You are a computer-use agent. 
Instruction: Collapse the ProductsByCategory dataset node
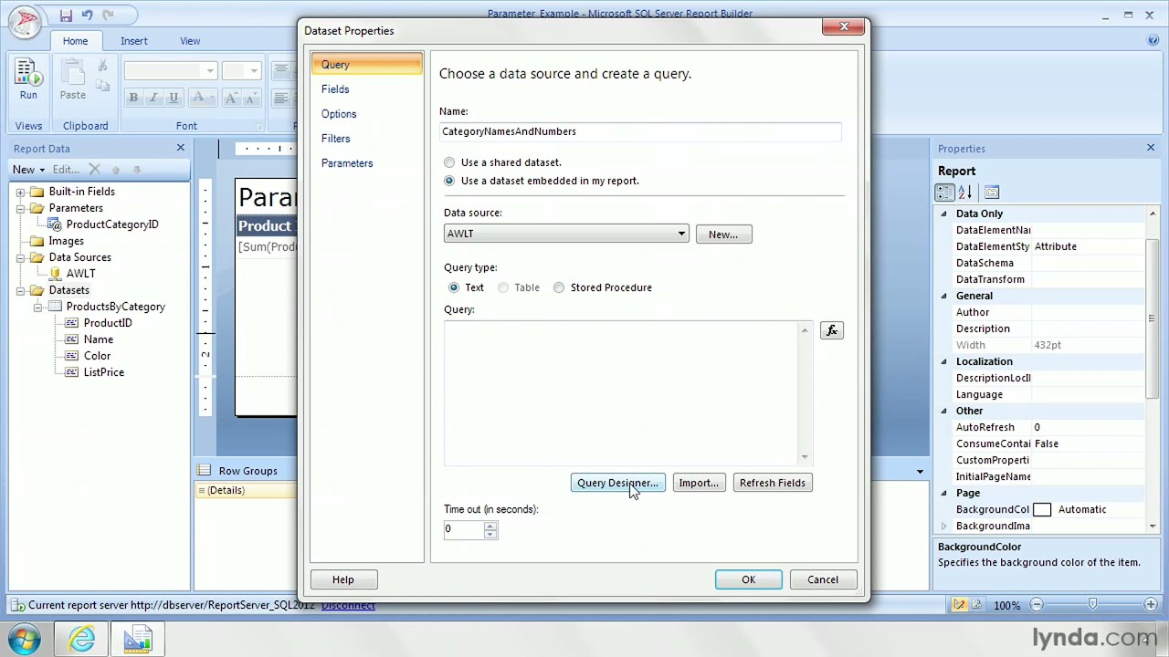click(x=37, y=307)
